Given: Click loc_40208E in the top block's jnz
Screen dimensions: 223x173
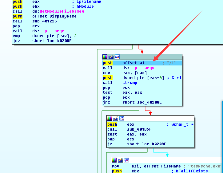Looking at the screenshot, I should (x=59, y=41).
